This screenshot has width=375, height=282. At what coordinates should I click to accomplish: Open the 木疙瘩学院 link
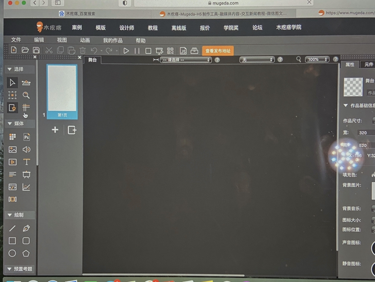(x=288, y=27)
